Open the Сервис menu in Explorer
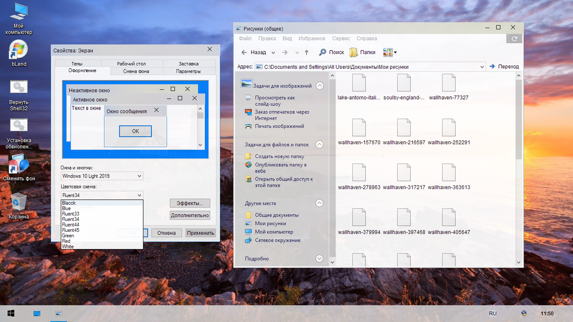This screenshot has height=322, width=573. pyautogui.click(x=341, y=39)
